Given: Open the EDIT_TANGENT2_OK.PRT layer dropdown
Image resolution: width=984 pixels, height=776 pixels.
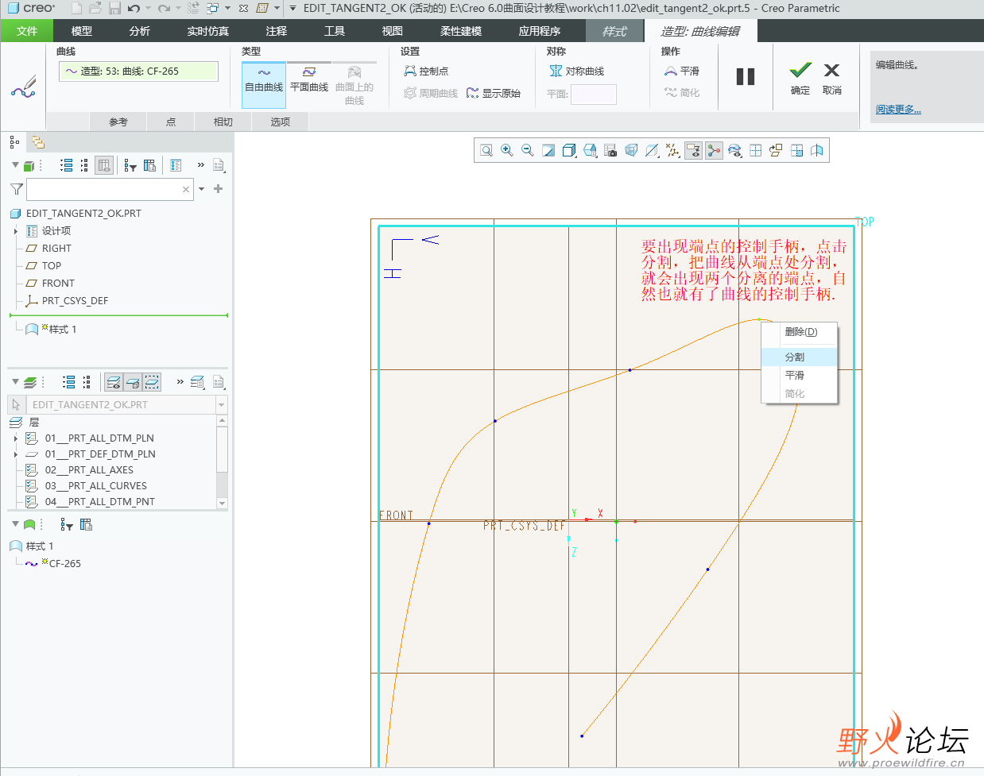Looking at the screenshot, I should (222, 404).
